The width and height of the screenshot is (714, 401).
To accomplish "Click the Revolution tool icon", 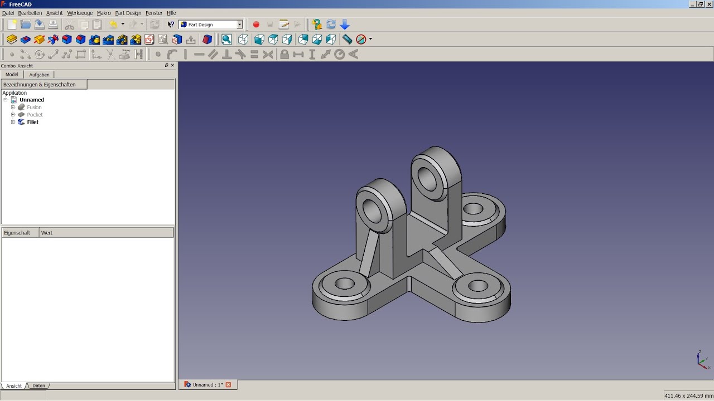I will click(x=39, y=40).
